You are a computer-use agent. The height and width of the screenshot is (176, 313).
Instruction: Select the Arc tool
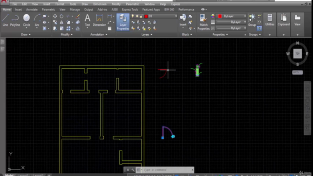click(37, 20)
